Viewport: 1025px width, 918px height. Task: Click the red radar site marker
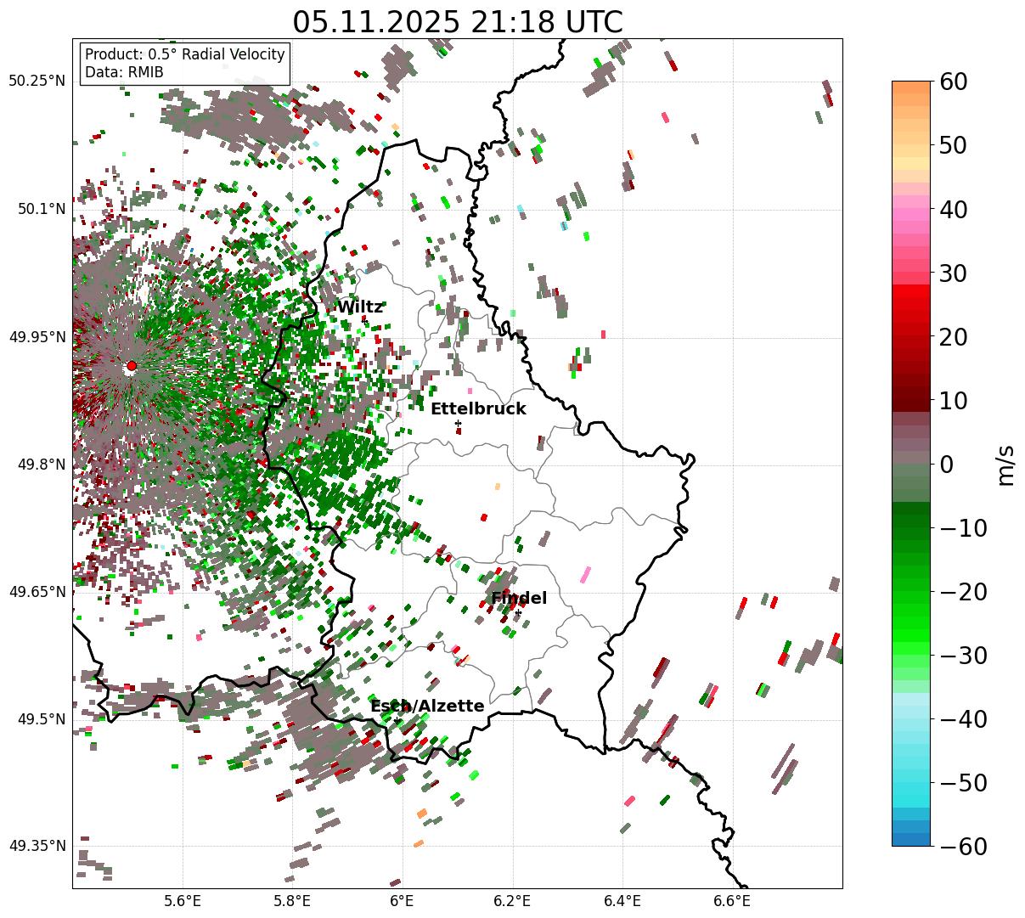click(131, 366)
